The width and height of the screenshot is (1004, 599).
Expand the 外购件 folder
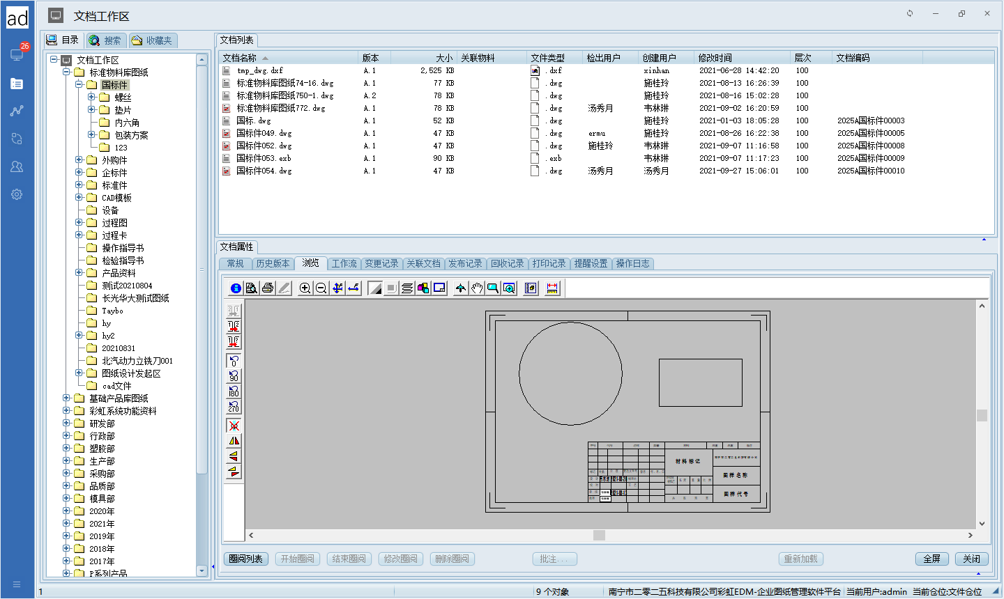[79, 160]
